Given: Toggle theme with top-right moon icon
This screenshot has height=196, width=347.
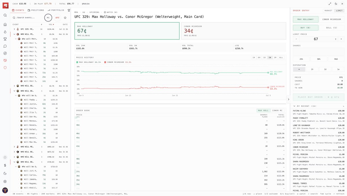Looking at the screenshot, I should pyautogui.click(x=336, y=4).
